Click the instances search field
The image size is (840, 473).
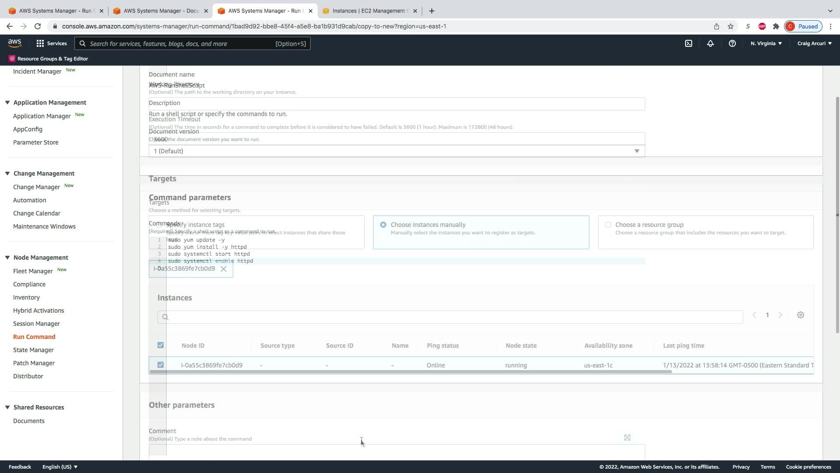451,317
